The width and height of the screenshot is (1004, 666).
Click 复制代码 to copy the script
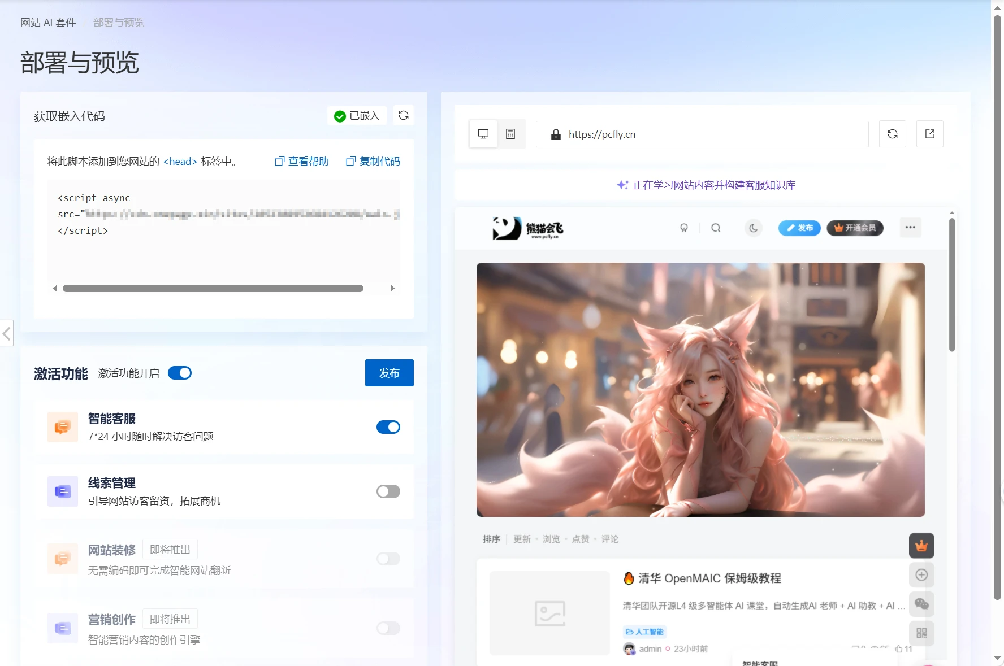coord(373,162)
